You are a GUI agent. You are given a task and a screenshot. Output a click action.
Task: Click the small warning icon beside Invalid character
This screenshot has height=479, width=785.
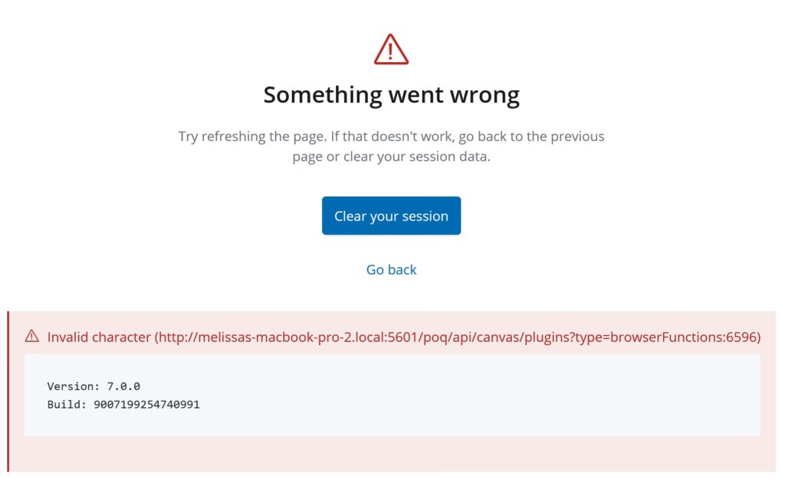click(32, 336)
